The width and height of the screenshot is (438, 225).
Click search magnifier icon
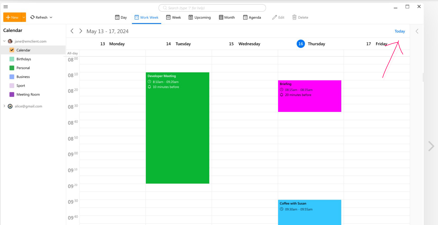(x=165, y=8)
